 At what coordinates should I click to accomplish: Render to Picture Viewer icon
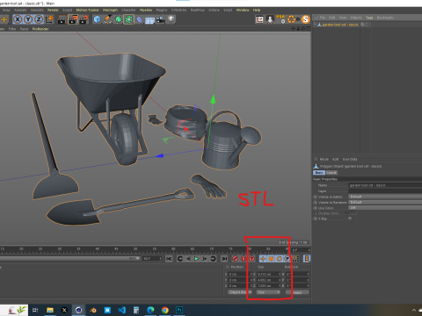click(73, 19)
